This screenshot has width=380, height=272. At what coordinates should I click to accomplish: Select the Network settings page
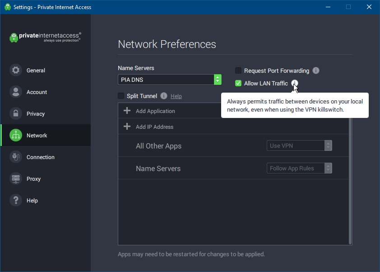pos(46,135)
